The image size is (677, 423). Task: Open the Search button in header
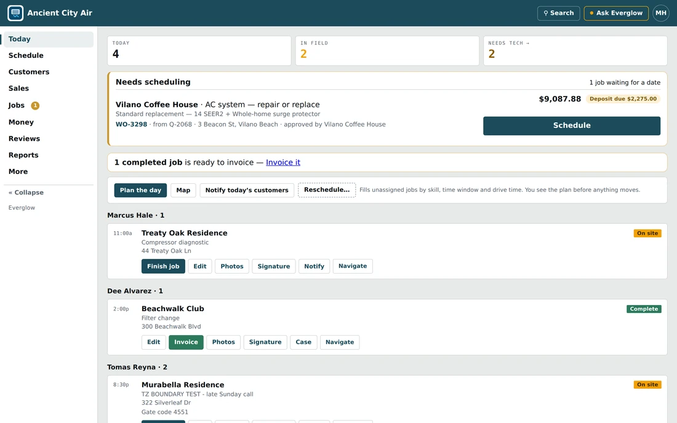(x=558, y=13)
